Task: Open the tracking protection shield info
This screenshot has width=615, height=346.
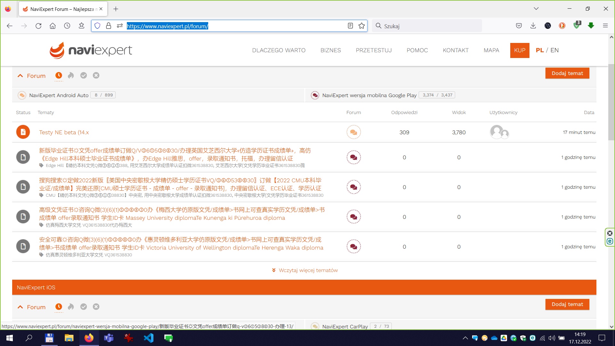Action: coord(97,26)
